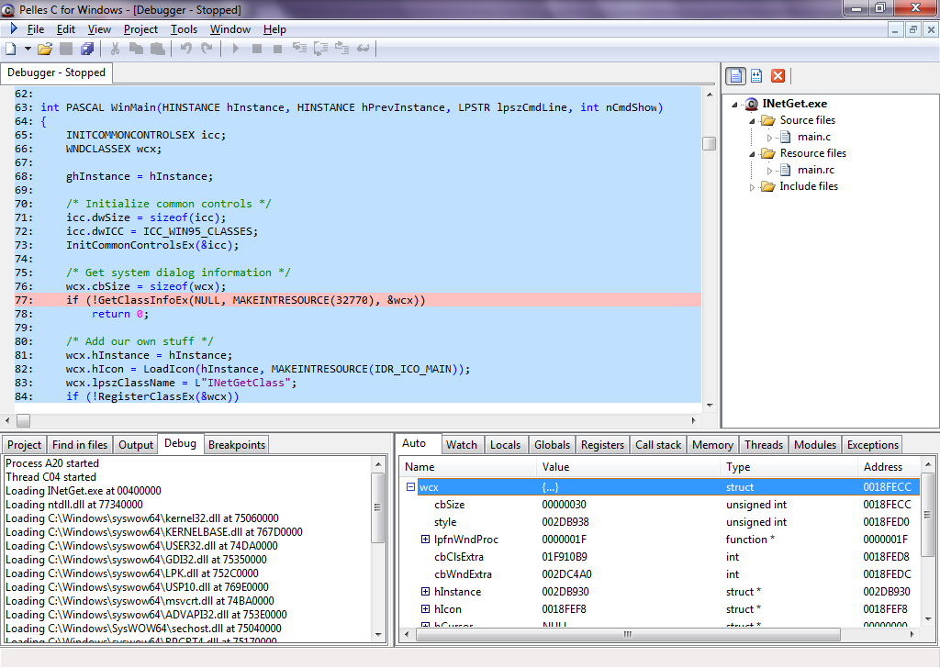
Task: Expand the Include files folder
Action: click(751, 186)
